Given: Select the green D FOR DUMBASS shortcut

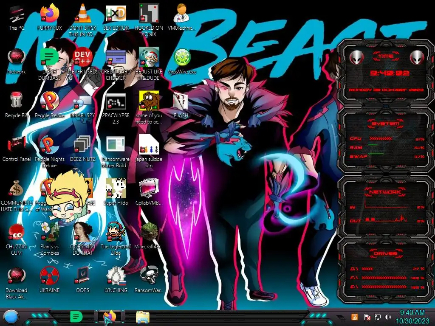Looking at the screenshot, I should 50,57.
